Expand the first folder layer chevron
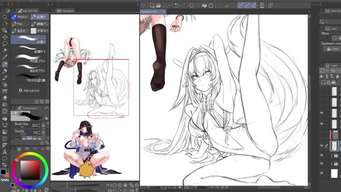The height and width of the screenshot is (192, 341). [331, 155]
